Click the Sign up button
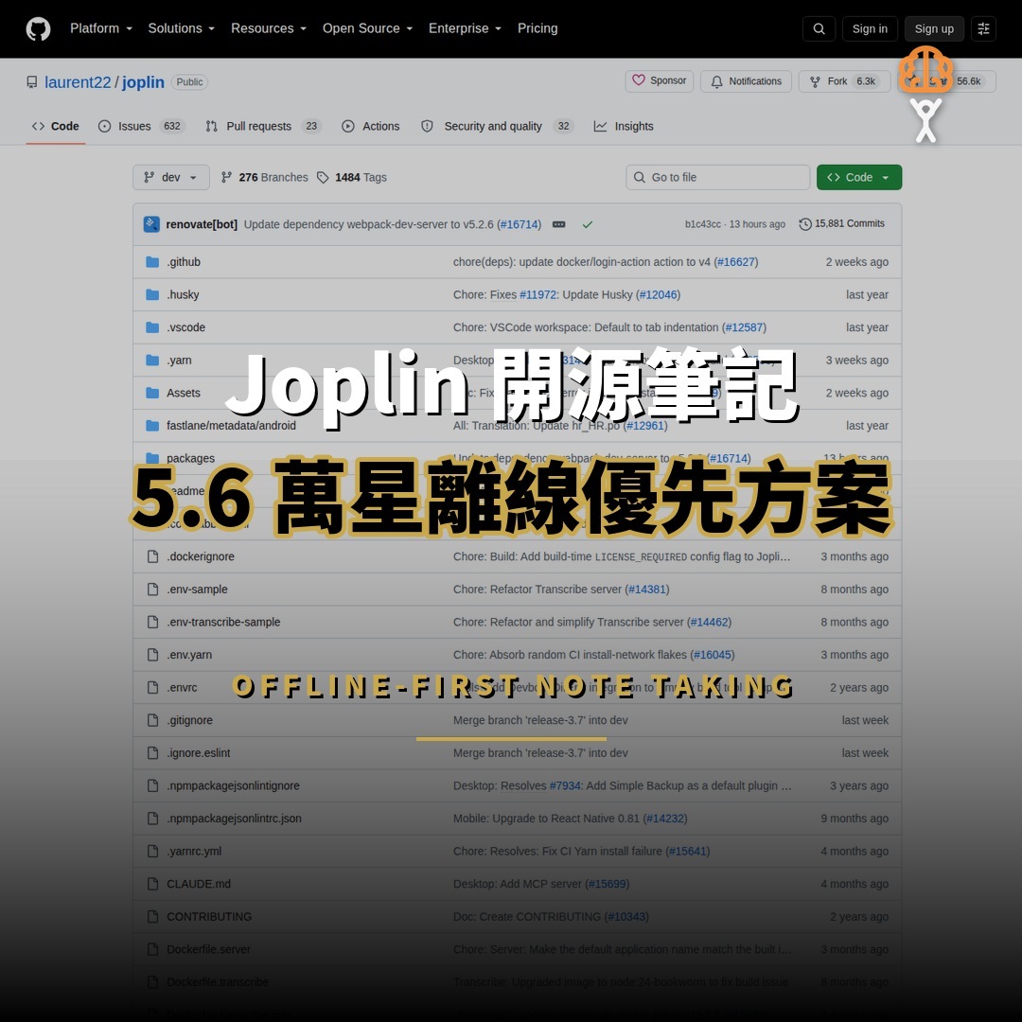Viewport: 1022px width, 1022px height. point(934,28)
